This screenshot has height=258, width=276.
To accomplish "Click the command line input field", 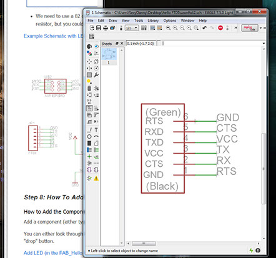I will point(211,43).
